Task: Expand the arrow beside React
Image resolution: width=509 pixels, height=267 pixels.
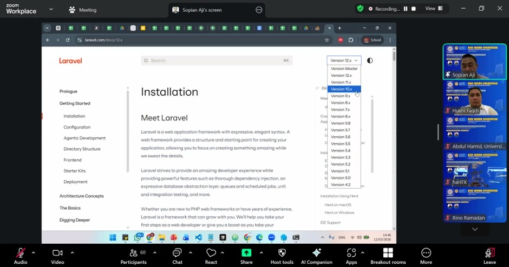Action: click(x=223, y=253)
